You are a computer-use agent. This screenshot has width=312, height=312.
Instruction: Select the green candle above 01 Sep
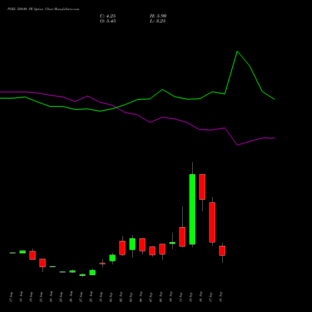tap(112, 258)
